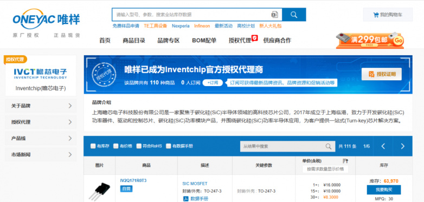424x202 pixels.
Task: Click the TE工具设备 link
Action: pyautogui.click(x=156, y=26)
